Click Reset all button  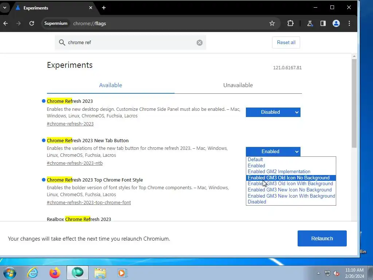click(286, 42)
